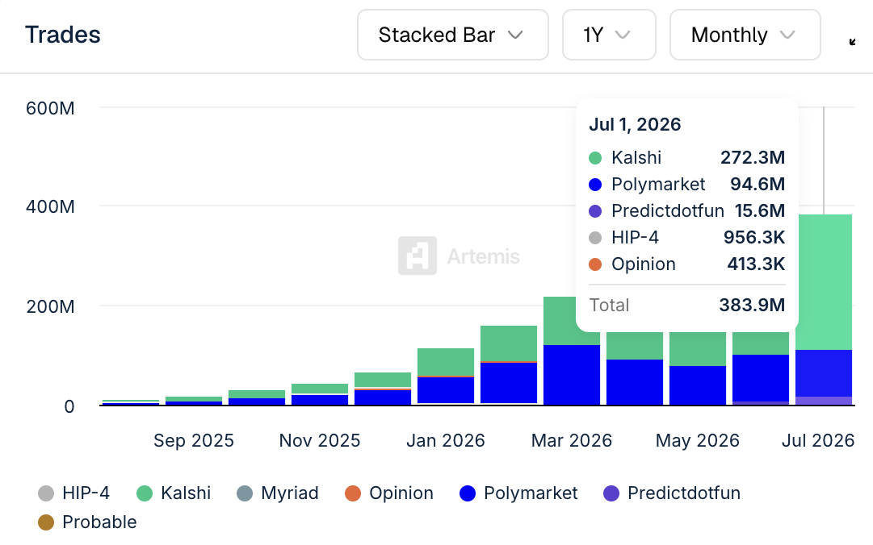
Task: Click the Jul 2026 Kalshi bar segment
Action: [x=824, y=281]
